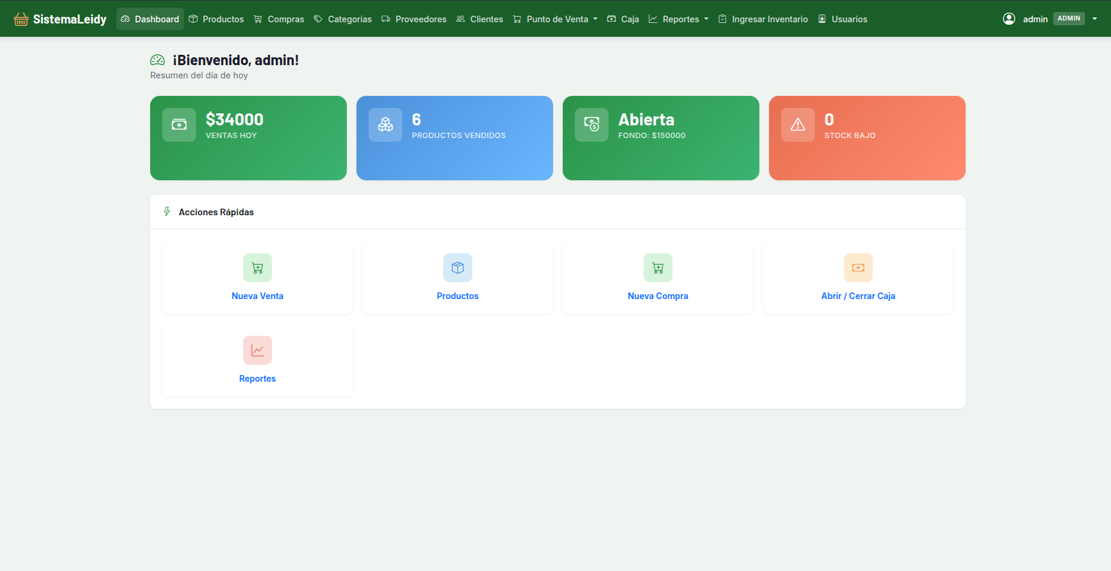Expand the Reportes dropdown caret in navbar
The image size is (1111, 571).
coord(706,19)
